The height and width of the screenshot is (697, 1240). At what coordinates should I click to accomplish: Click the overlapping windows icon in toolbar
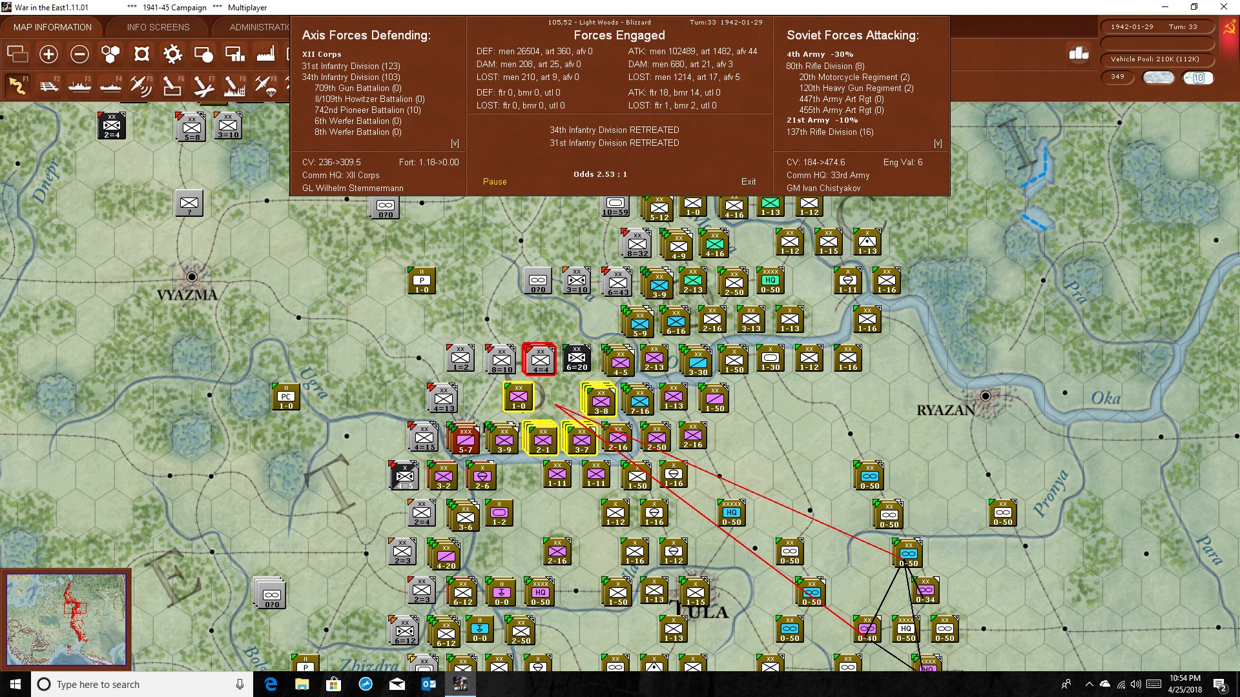coord(17,54)
